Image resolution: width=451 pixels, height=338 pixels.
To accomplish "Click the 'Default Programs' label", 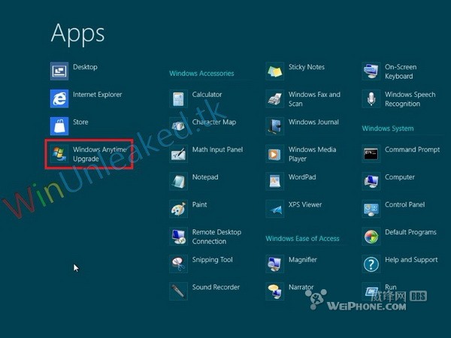I will 410,232.
